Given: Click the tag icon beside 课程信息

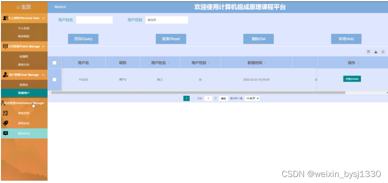Looking at the screenshot, I should [x=6, y=123].
